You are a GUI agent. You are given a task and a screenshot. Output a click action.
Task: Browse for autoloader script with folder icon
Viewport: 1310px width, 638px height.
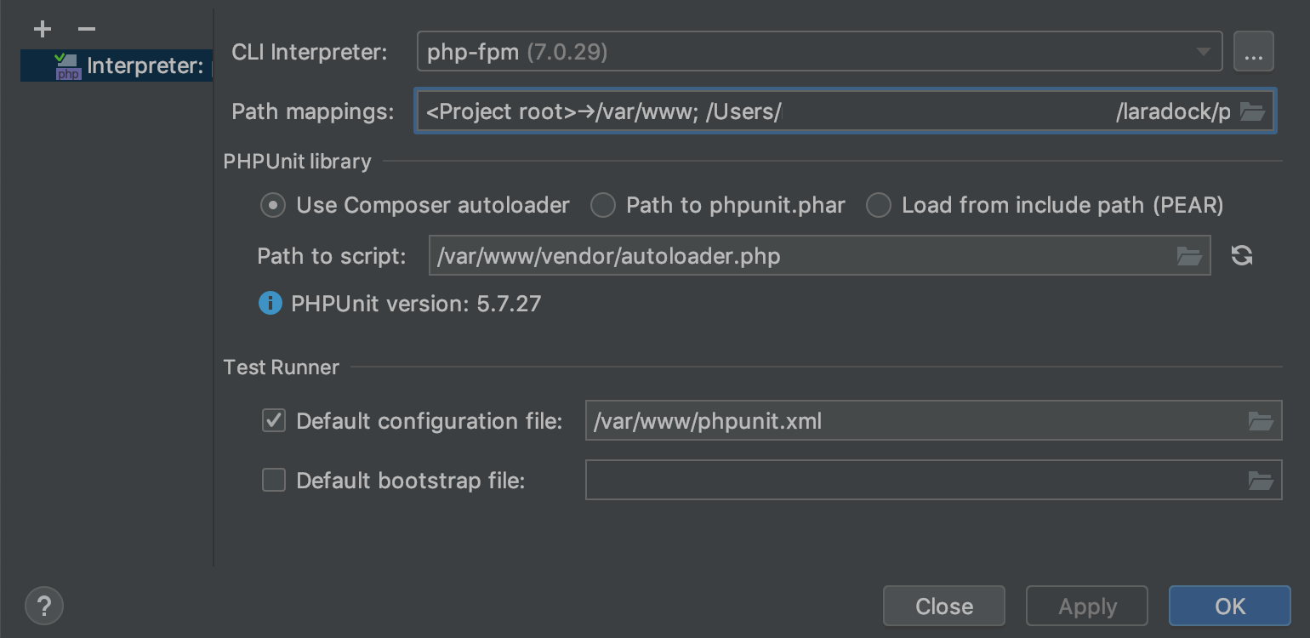(1189, 256)
